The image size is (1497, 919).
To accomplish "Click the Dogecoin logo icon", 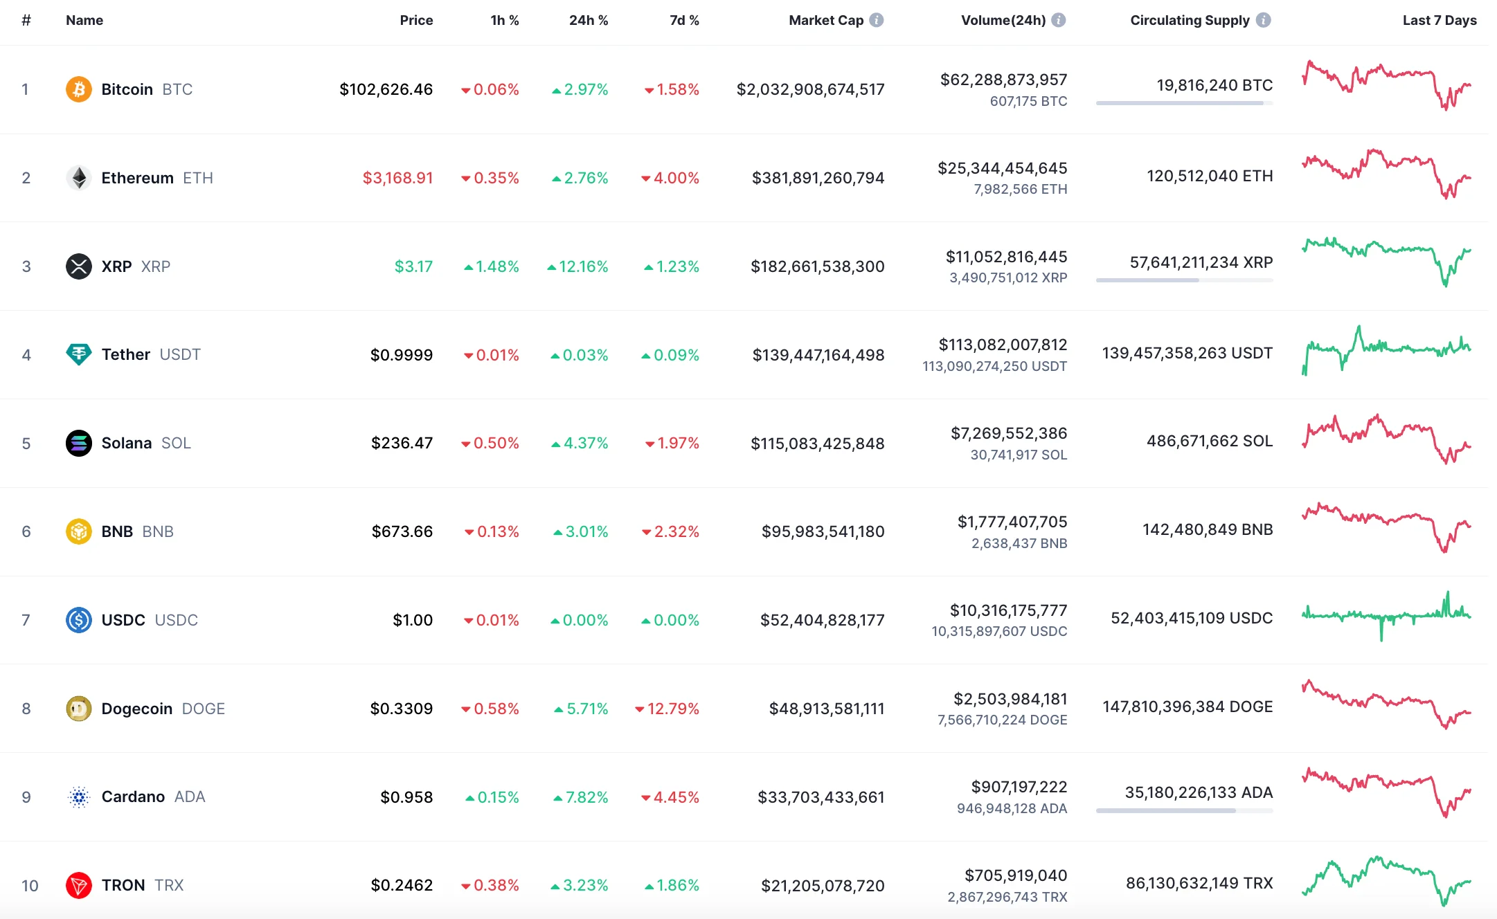I will (x=78, y=709).
